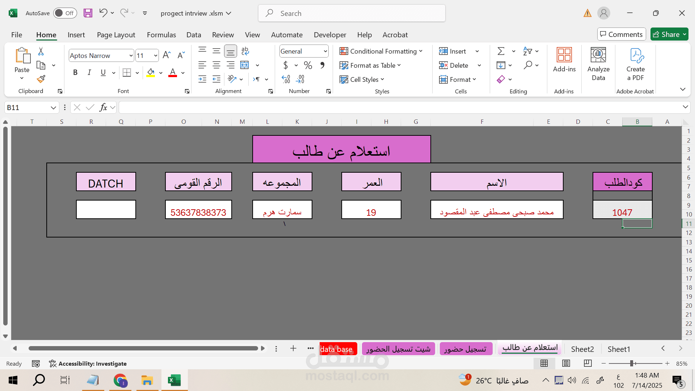The image size is (695, 391).
Task: Click the zoom slider handle
Action: pyautogui.click(x=632, y=363)
